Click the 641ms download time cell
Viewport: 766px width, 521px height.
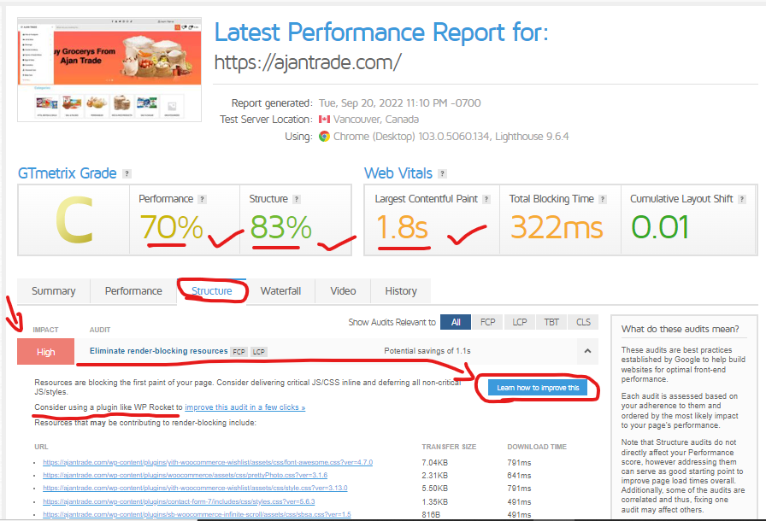pyautogui.click(x=519, y=476)
